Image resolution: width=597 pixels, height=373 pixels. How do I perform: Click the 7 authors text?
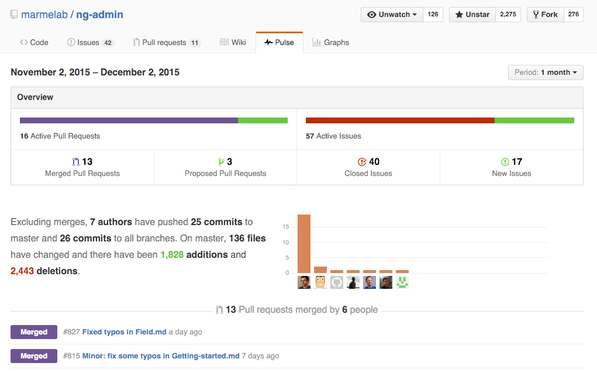click(x=111, y=222)
